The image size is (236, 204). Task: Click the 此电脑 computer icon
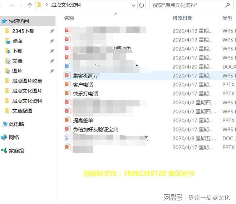(x=5, y=124)
